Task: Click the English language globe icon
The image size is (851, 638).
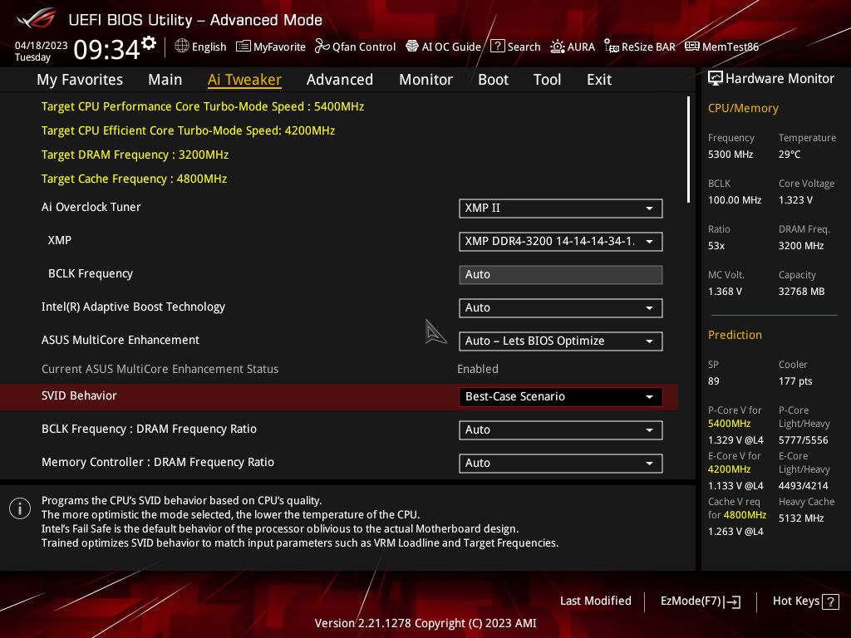Action: (x=182, y=47)
